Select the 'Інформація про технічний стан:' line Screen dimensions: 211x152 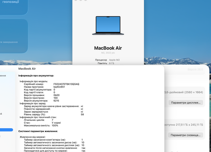tap(38, 117)
